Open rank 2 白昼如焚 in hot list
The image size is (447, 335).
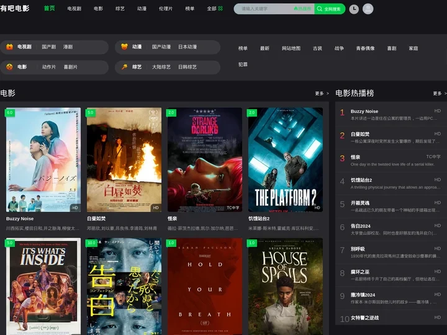(x=391, y=138)
